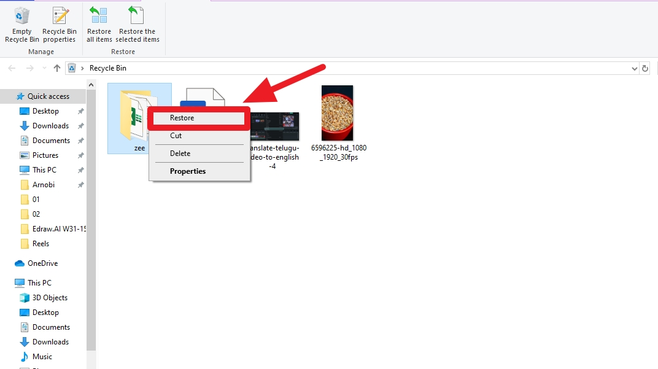This screenshot has width=658, height=369.
Task: Click pin icon beside Pictures
Action: click(80, 155)
